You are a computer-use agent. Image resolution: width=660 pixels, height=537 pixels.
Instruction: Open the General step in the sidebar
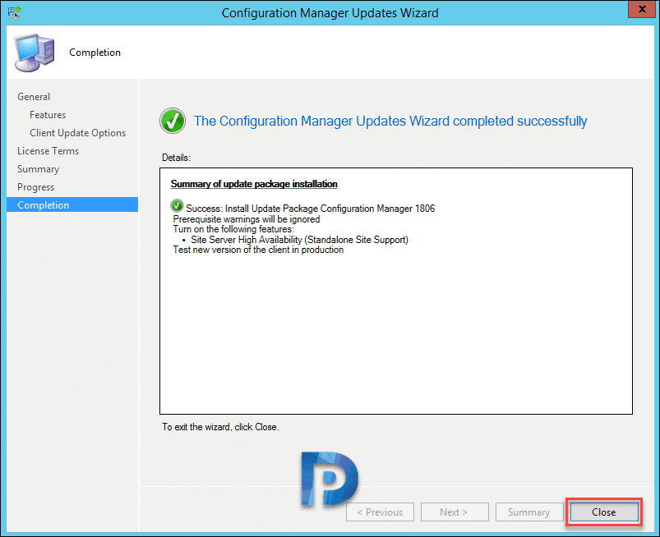pos(34,97)
